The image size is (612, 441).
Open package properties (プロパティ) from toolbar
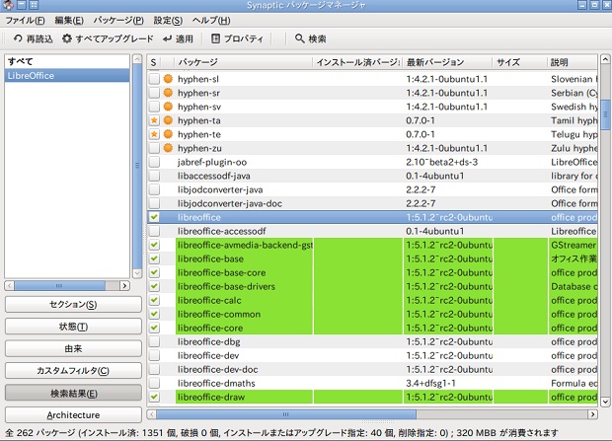pos(237,38)
